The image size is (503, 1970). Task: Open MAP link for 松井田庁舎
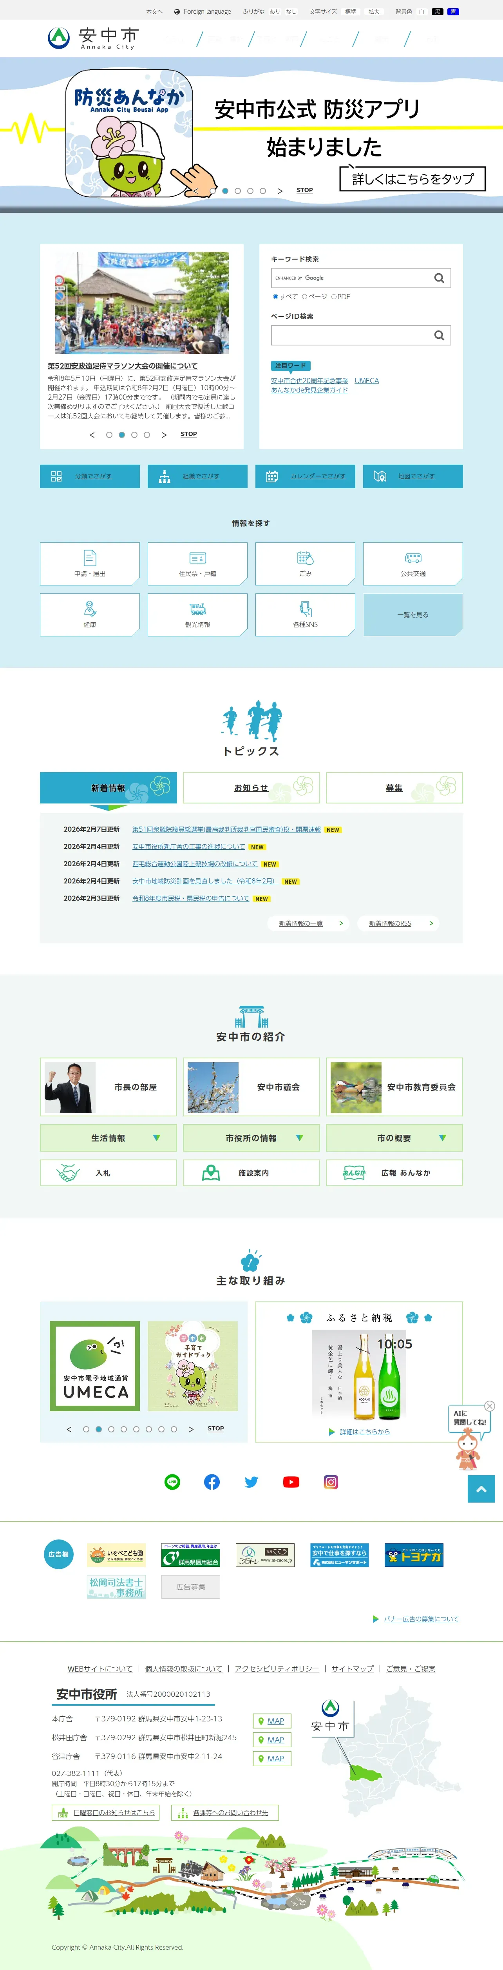[271, 1740]
